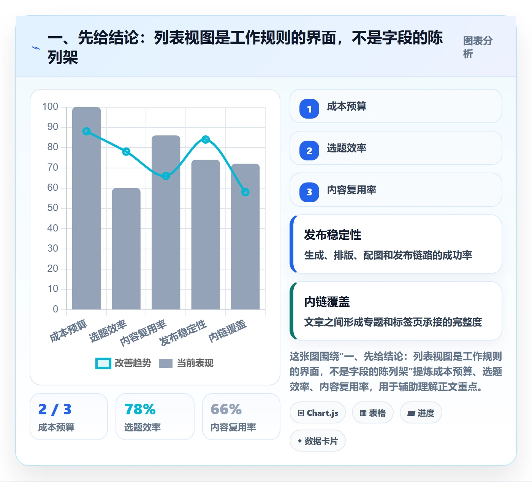Click the trend line point above 内链覆盖

(x=245, y=192)
